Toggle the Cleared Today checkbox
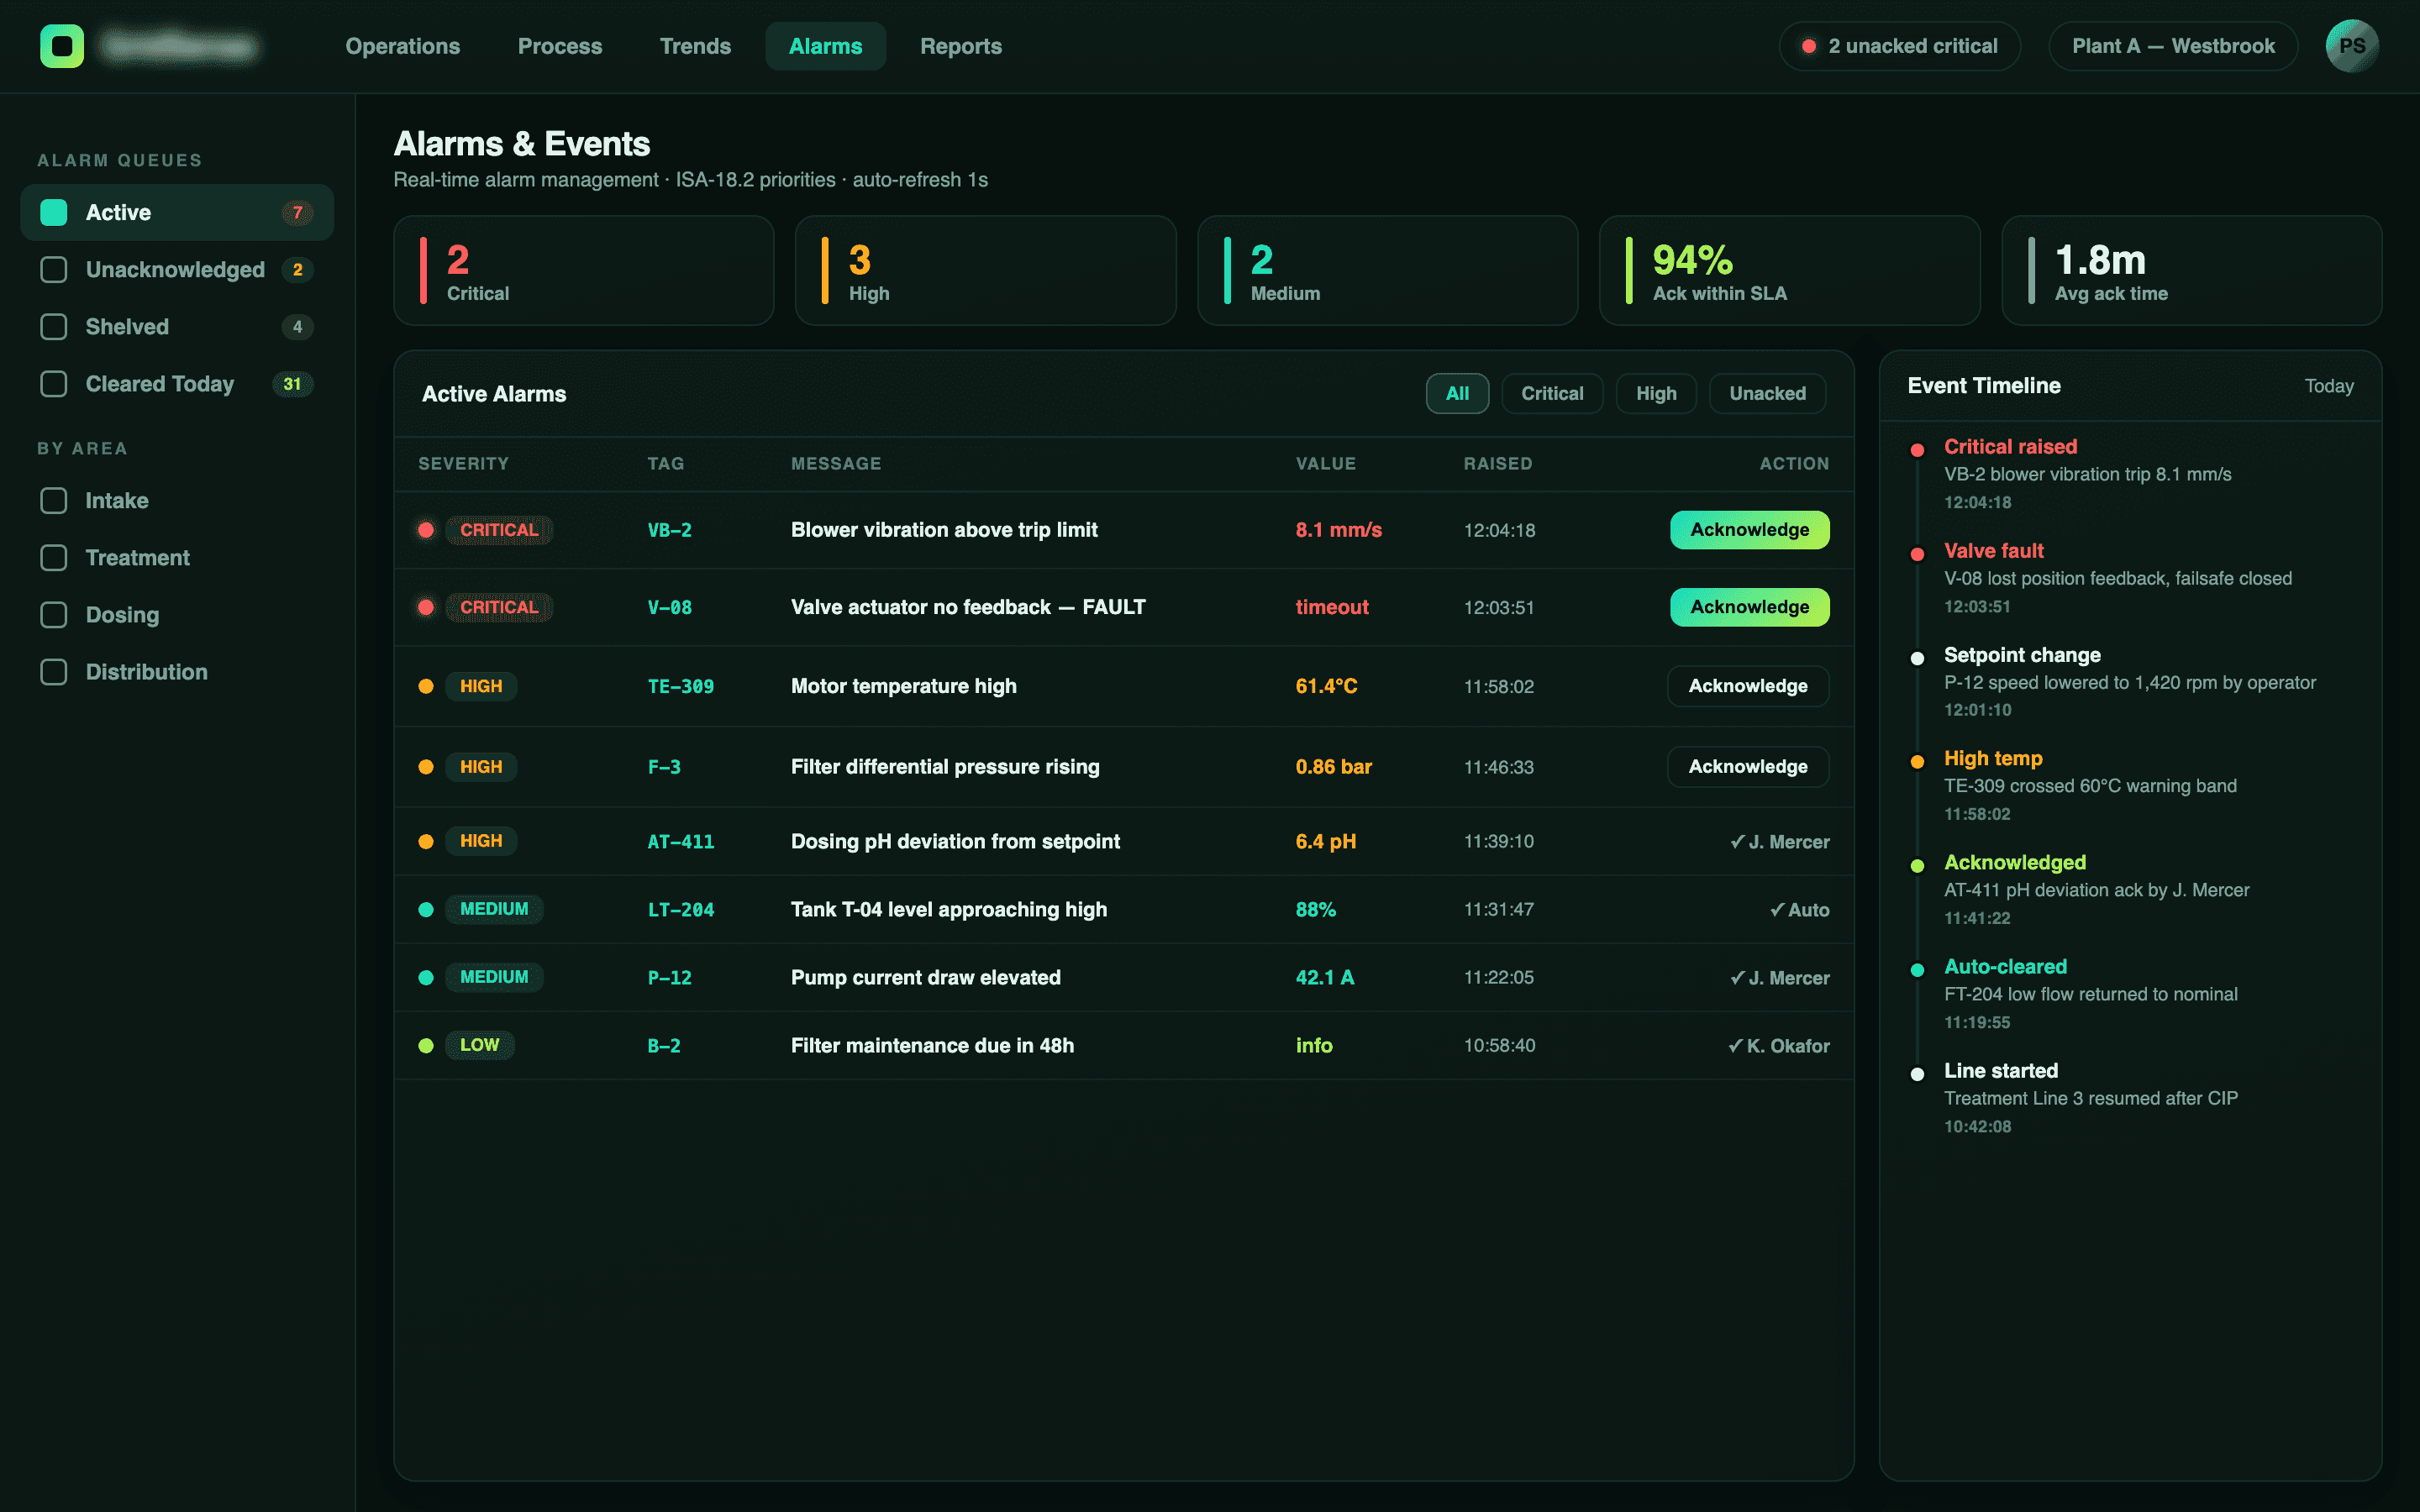2420x1512 pixels. click(x=54, y=384)
